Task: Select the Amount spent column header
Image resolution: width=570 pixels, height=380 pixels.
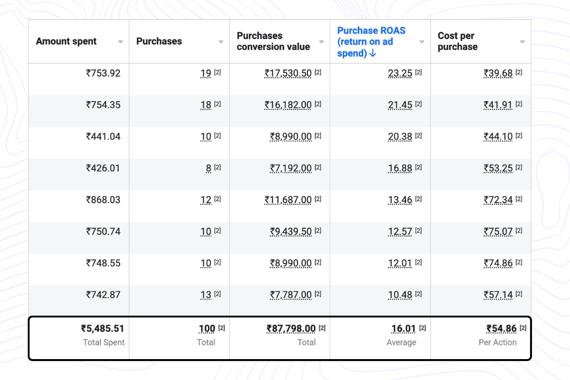Action: tap(66, 41)
